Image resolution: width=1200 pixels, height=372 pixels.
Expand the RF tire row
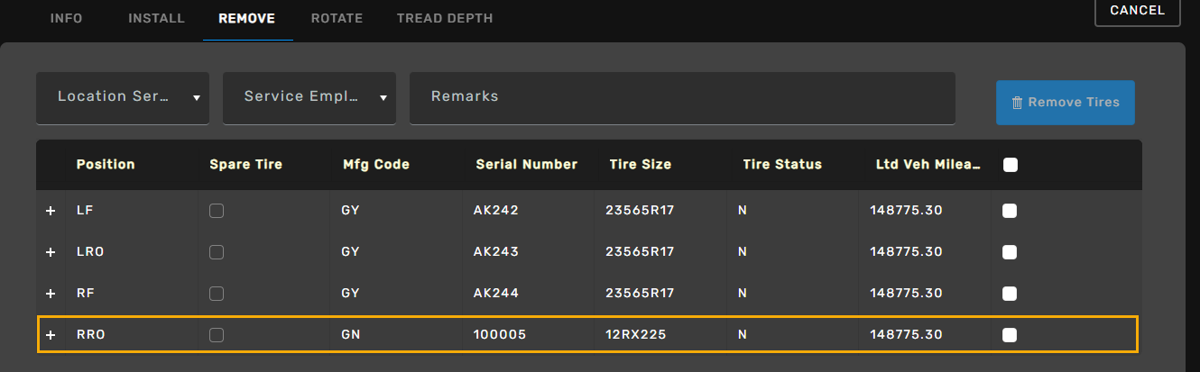(51, 294)
